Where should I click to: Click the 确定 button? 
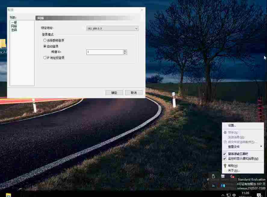114,93
